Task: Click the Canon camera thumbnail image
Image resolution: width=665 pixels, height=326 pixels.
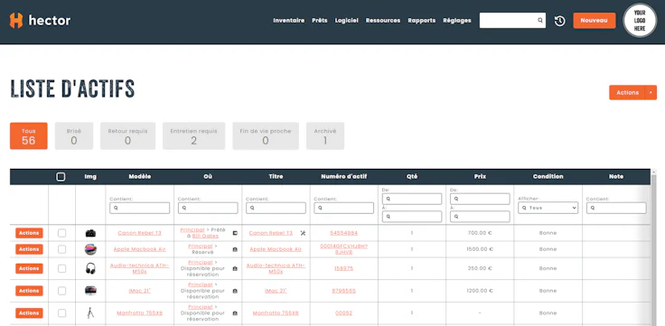Action: click(90, 233)
